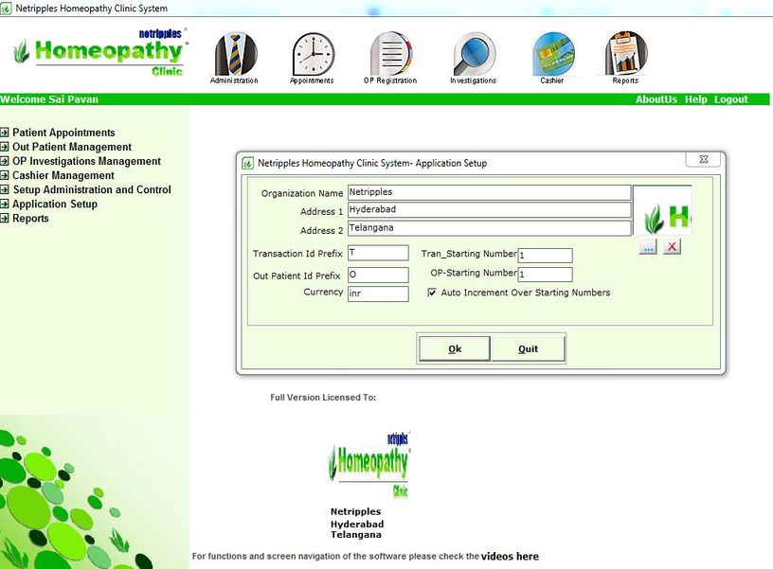Select Application Setup in the sidebar

[x=55, y=204]
